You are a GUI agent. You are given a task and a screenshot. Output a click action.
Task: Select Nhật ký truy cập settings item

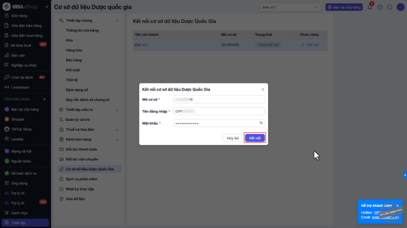tap(80, 189)
